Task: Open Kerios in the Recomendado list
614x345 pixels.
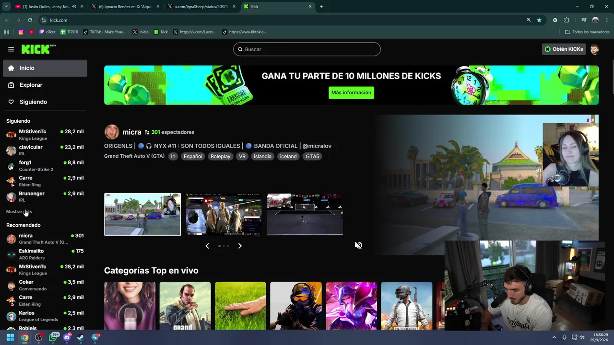Action: click(45, 316)
